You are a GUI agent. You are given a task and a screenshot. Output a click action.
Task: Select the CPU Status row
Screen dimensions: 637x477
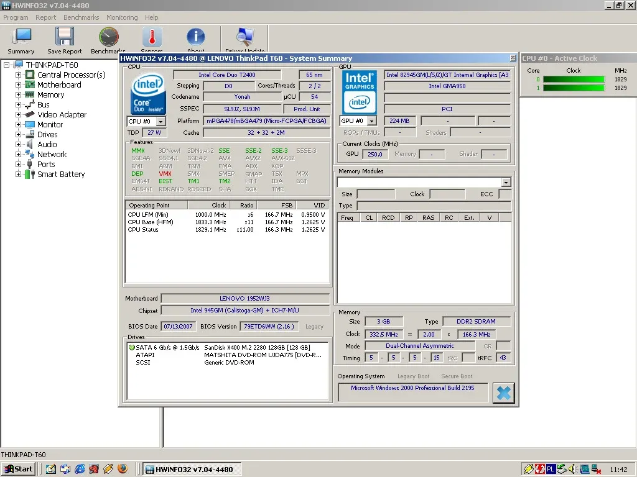point(226,230)
